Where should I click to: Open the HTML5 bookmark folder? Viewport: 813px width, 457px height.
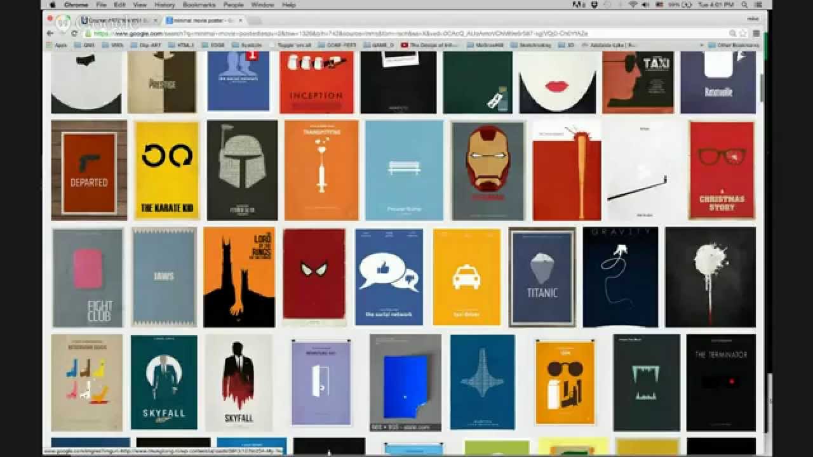point(182,45)
